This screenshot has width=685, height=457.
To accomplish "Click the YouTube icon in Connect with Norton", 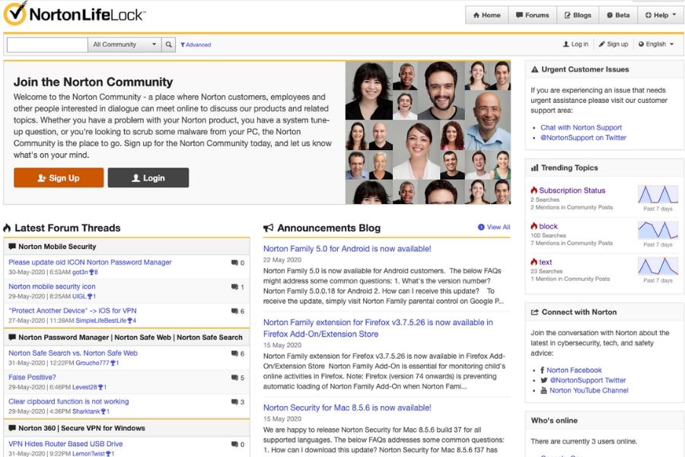I will 543,390.
